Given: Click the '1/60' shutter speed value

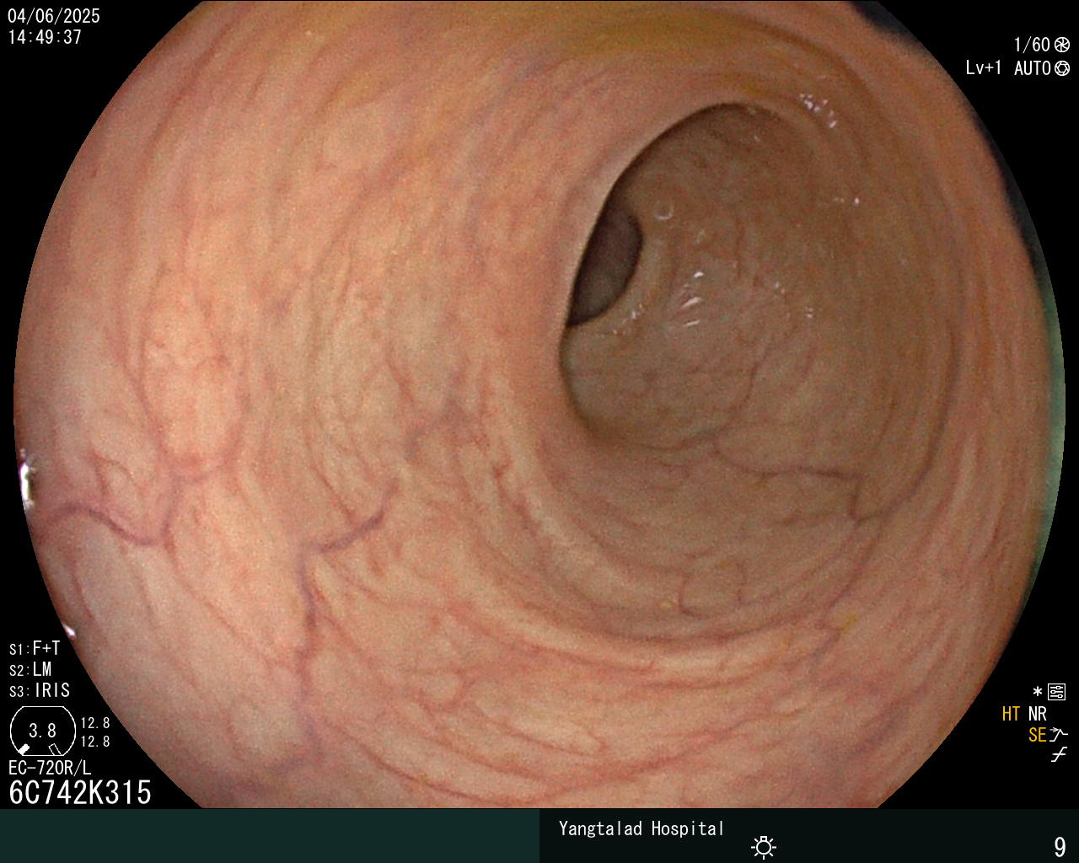Looking at the screenshot, I should [1032, 45].
